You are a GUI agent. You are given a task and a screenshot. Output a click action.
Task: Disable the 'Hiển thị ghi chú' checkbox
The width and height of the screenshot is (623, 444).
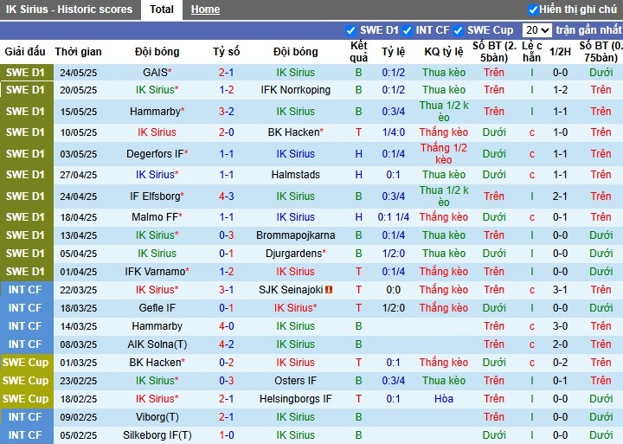click(533, 10)
